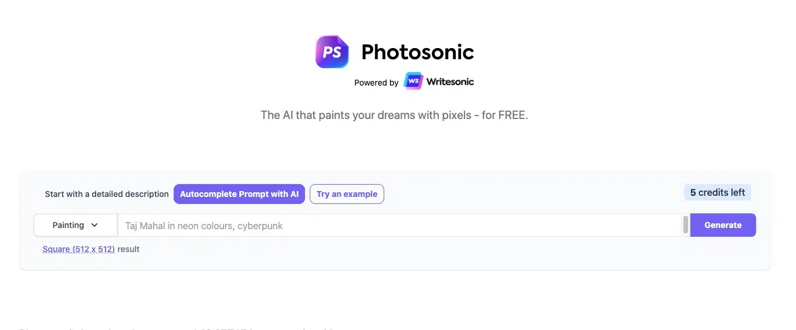Click the WS Writesonic logo icon
Screen dimensions: 796x330
(413, 81)
